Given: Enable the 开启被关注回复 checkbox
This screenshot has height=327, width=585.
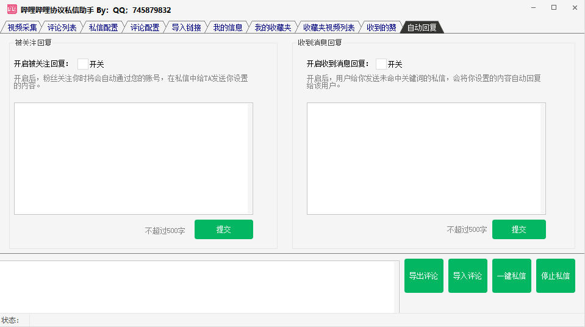Looking at the screenshot, I should tap(83, 64).
